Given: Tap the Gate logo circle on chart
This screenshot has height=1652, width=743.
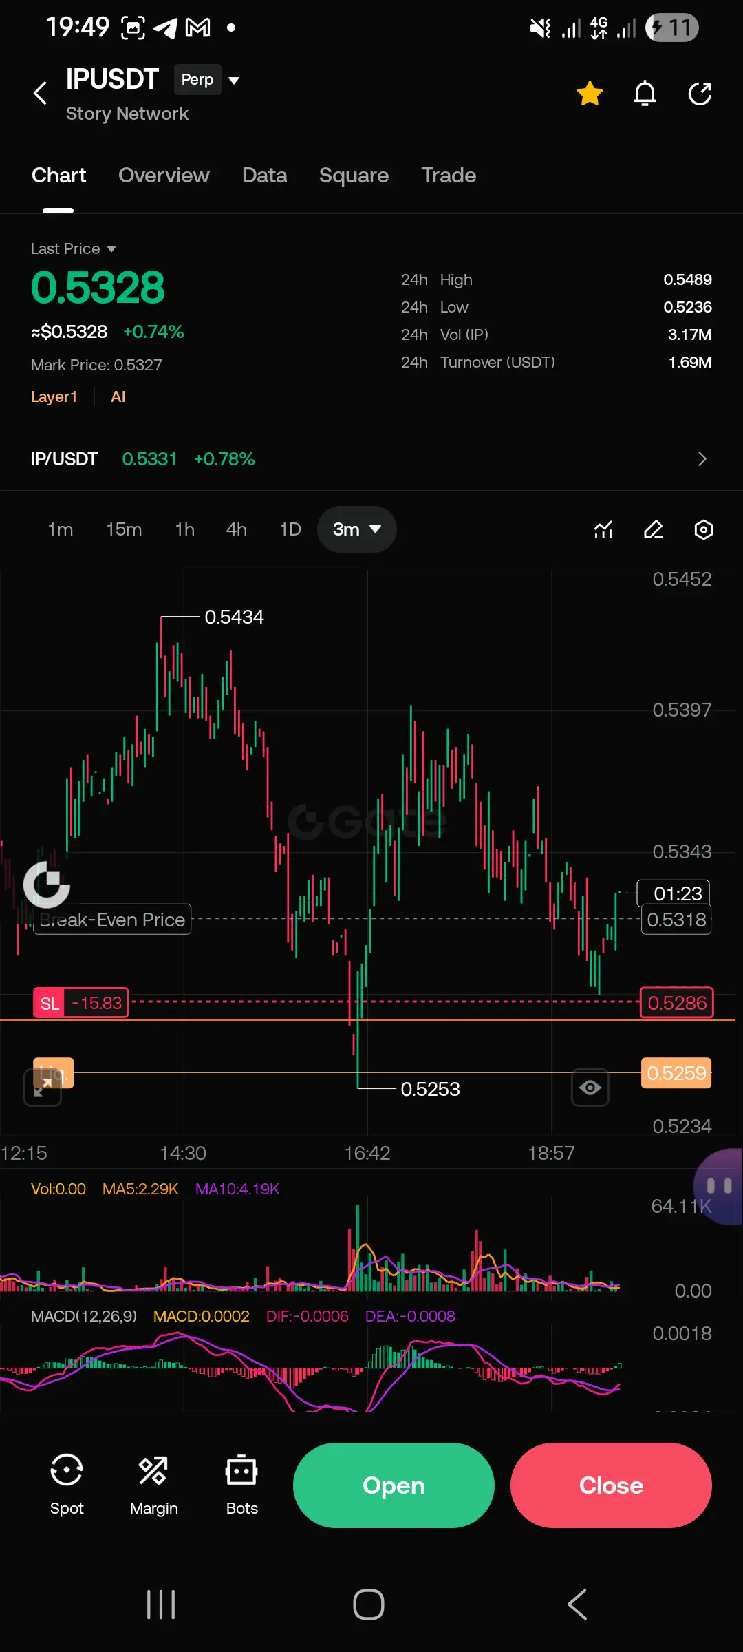Looking at the screenshot, I should pyautogui.click(x=47, y=885).
